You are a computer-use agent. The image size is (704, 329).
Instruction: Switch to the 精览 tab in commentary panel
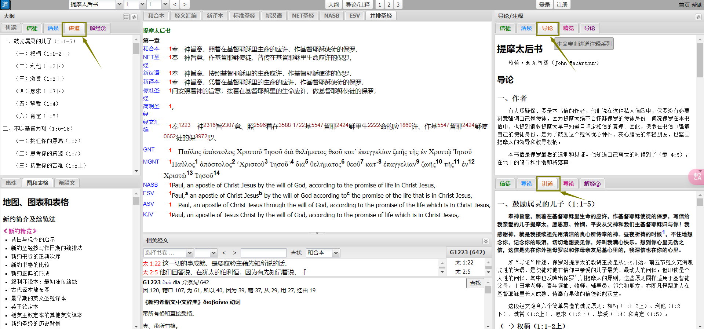[568, 28]
